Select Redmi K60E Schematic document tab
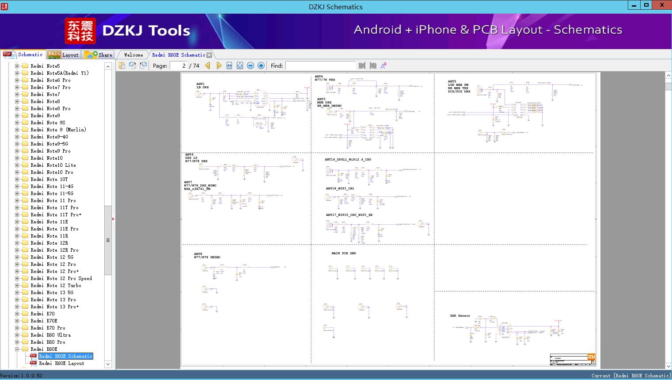The height and width of the screenshot is (380, 672). point(178,55)
